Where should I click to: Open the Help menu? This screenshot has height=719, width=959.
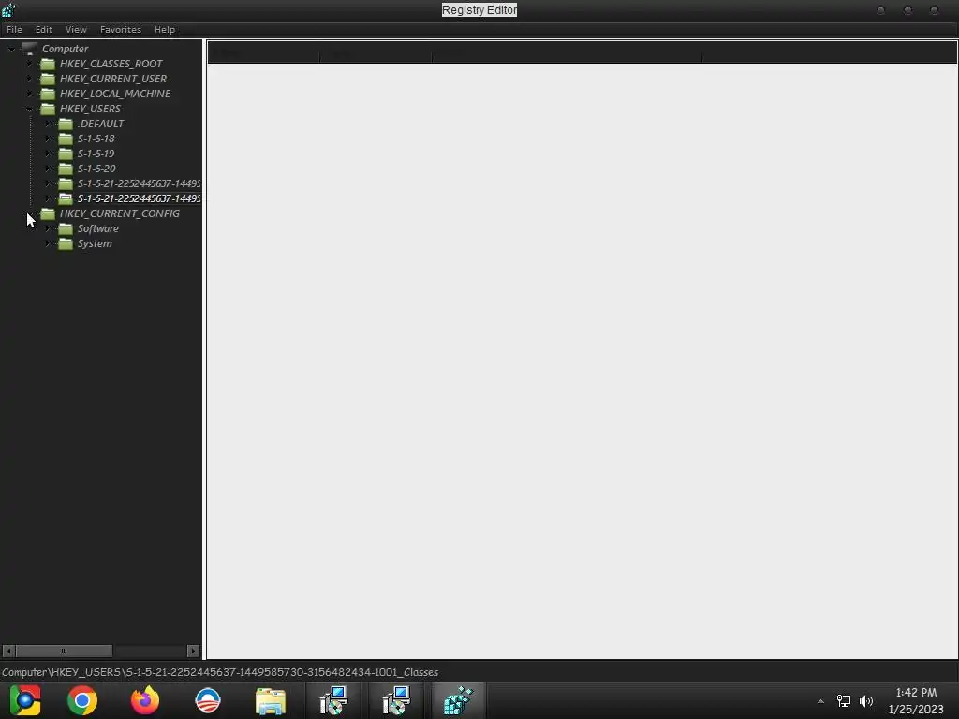click(165, 29)
